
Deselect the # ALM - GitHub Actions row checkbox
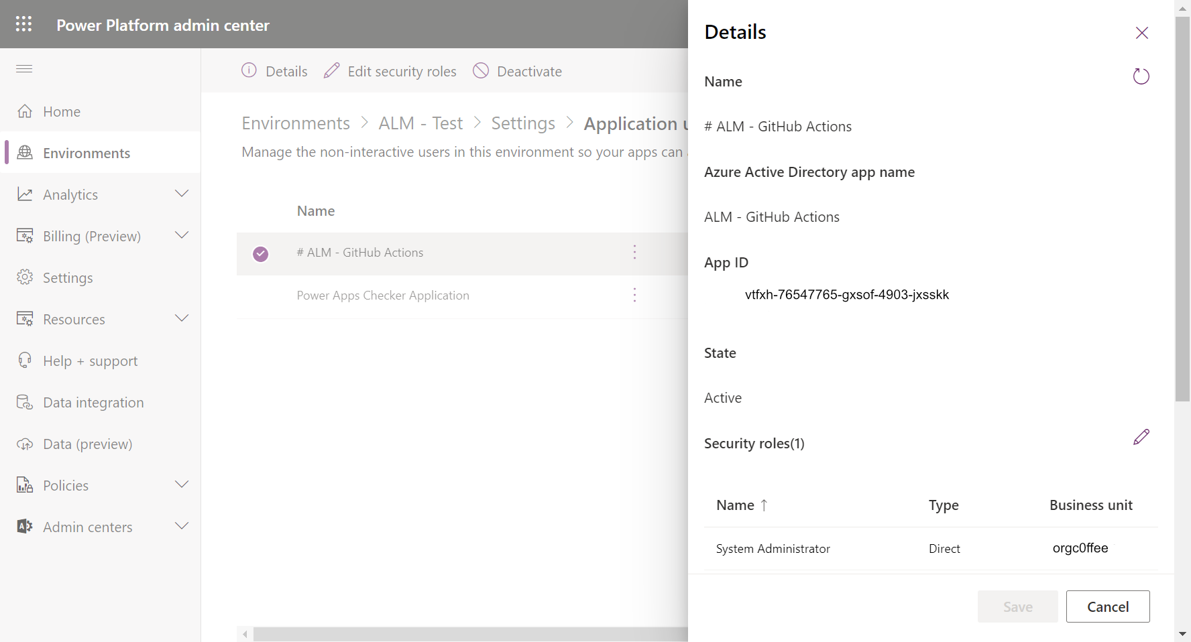point(260,254)
